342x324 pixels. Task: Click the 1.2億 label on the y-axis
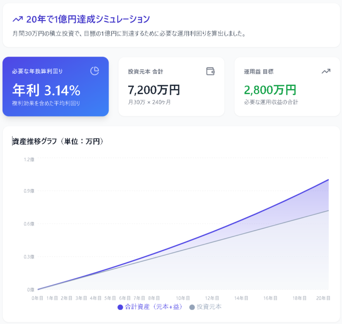tap(29, 159)
